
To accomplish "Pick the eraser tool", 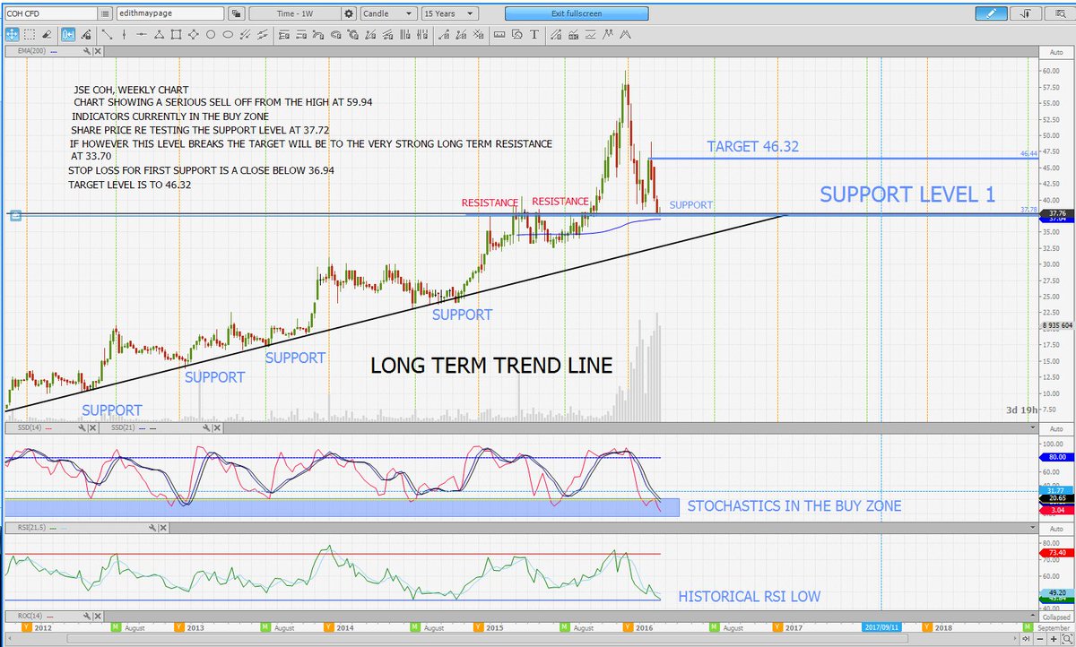I will (47, 34).
